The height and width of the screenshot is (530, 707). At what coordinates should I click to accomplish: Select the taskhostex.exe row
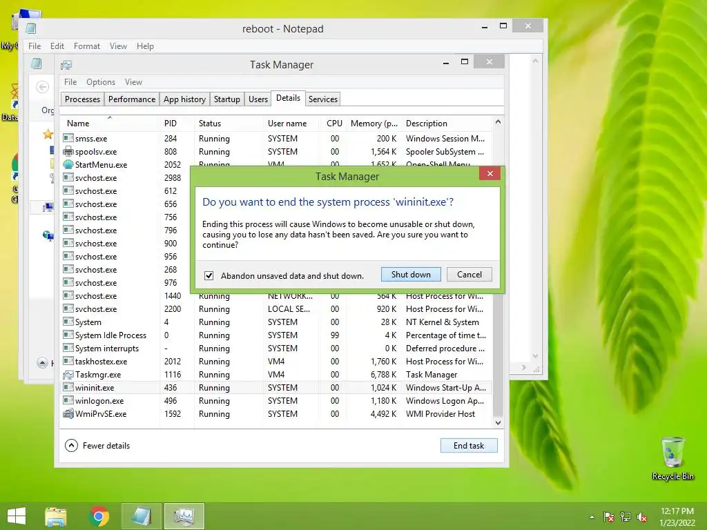(x=276, y=362)
